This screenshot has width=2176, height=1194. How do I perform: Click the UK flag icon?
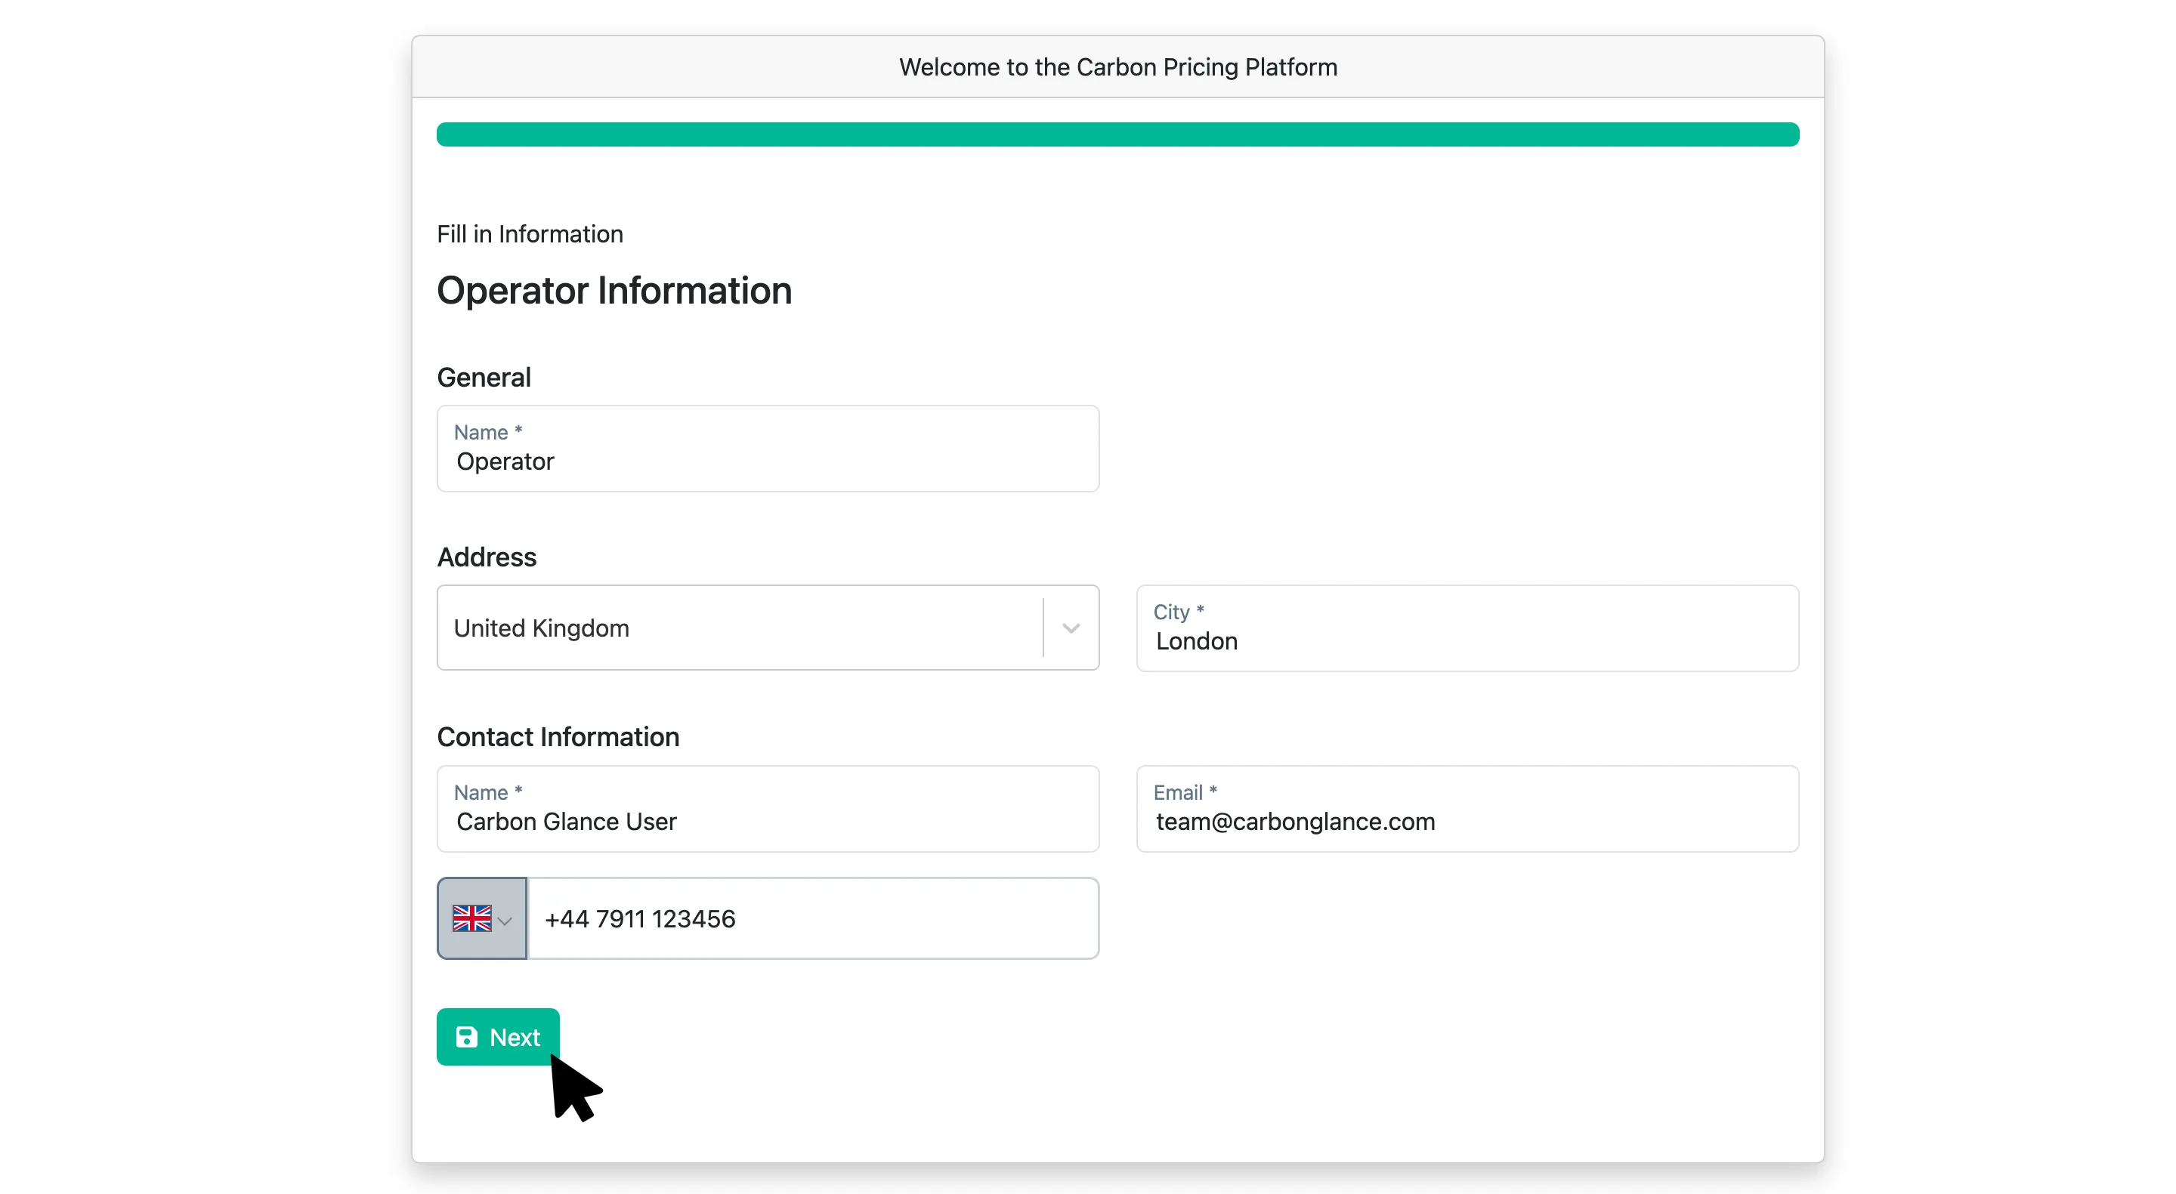(x=471, y=918)
